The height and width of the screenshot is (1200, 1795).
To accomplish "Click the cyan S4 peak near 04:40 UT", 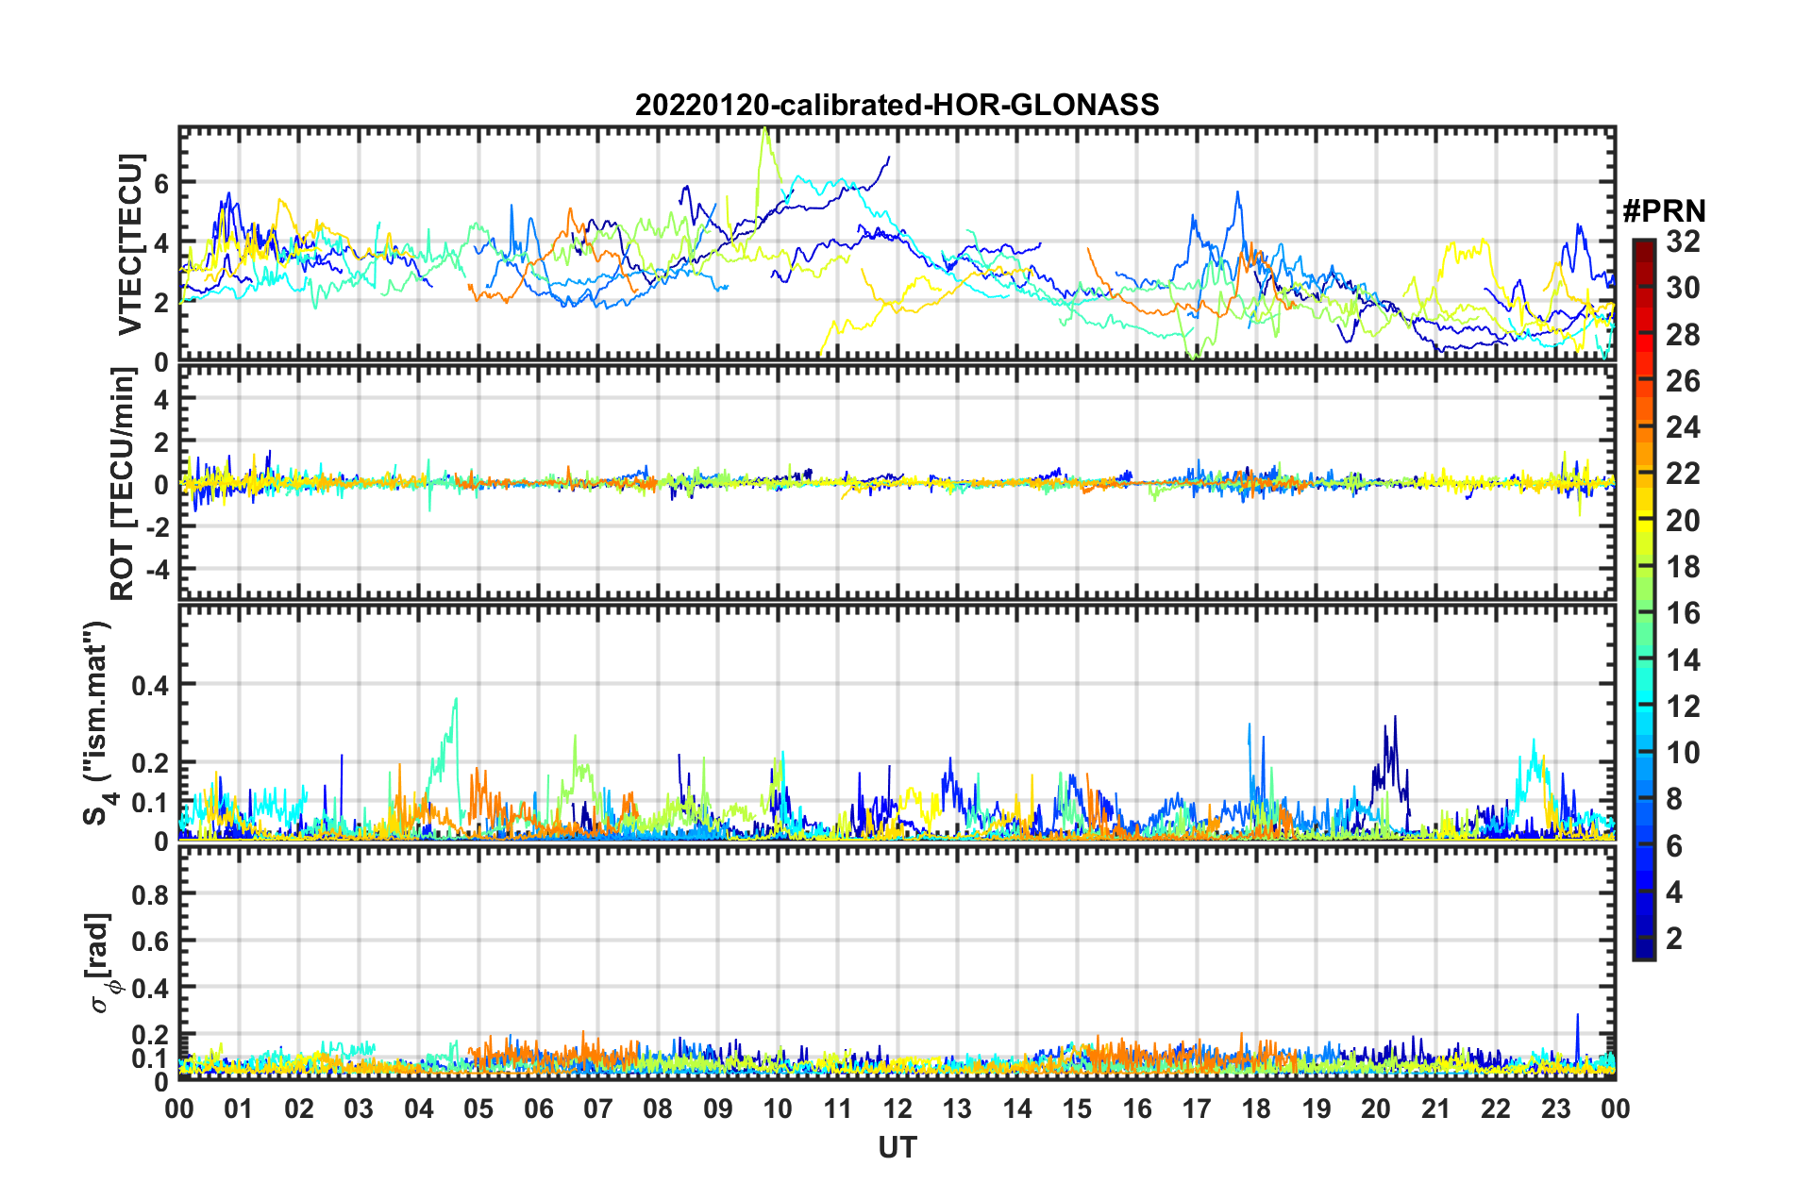I will pos(456,700).
